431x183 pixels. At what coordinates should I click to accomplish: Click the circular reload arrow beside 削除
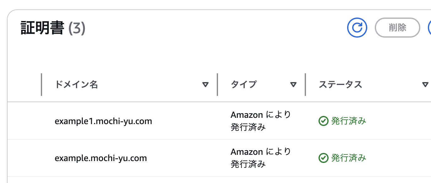357,28
